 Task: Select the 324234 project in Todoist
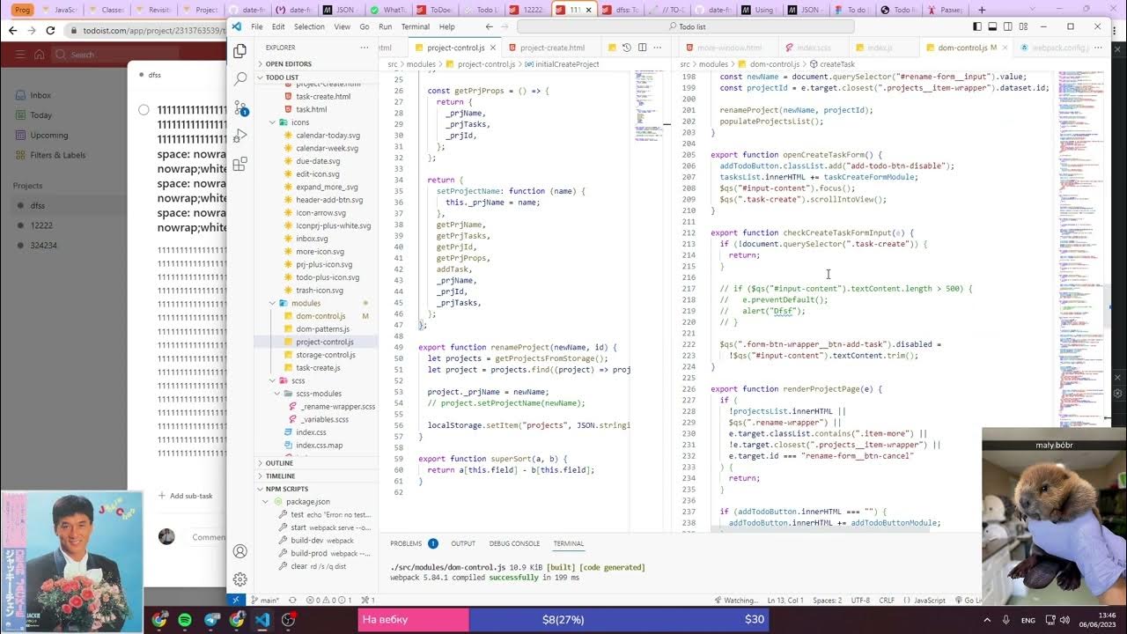(x=43, y=246)
